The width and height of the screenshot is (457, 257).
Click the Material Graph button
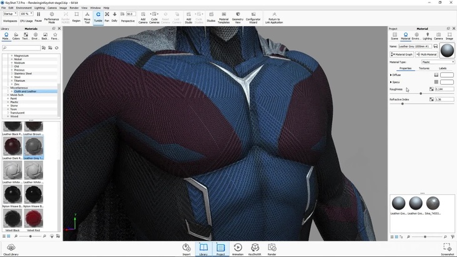point(401,54)
